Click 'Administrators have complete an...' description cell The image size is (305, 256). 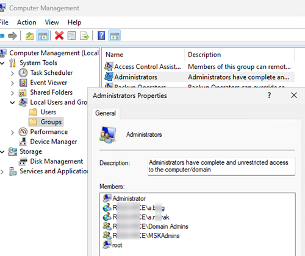(239, 77)
